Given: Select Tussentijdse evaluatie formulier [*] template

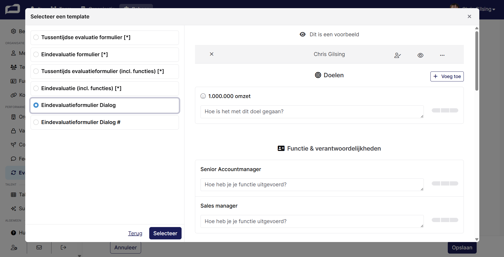Looking at the screenshot, I should pyautogui.click(x=105, y=38).
